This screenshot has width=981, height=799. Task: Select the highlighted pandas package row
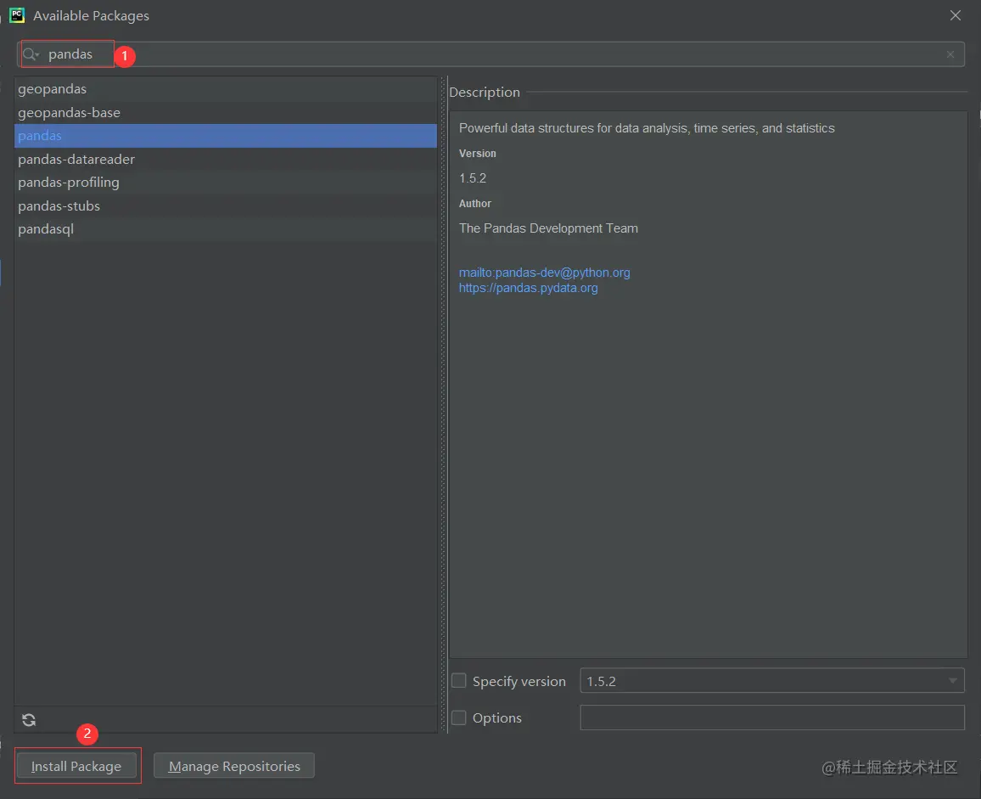pyautogui.click(x=225, y=136)
